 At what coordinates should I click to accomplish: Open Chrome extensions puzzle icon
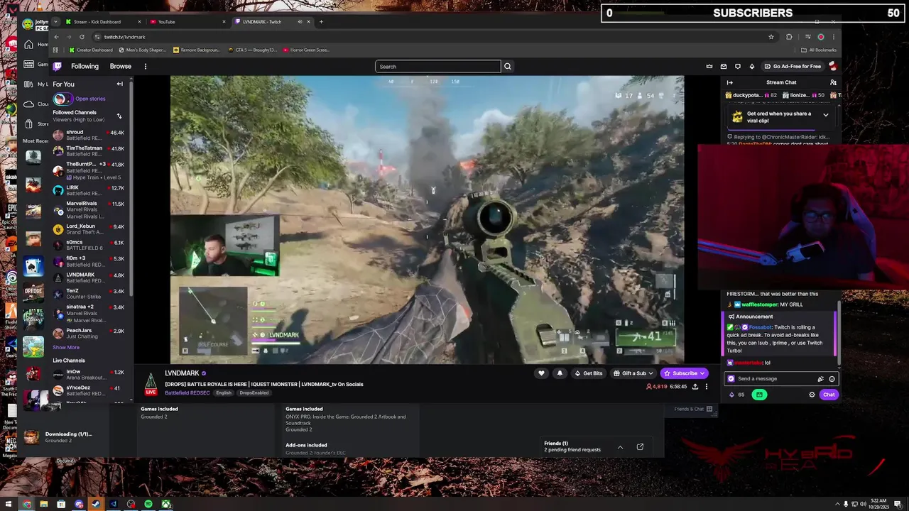pyautogui.click(x=789, y=37)
